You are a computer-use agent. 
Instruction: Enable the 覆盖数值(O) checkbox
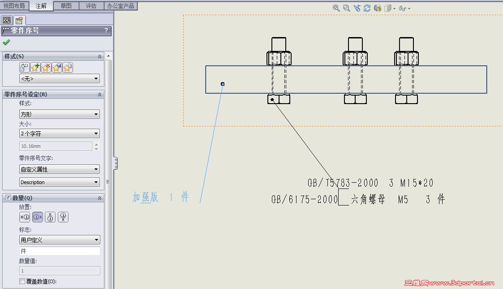[22, 281]
